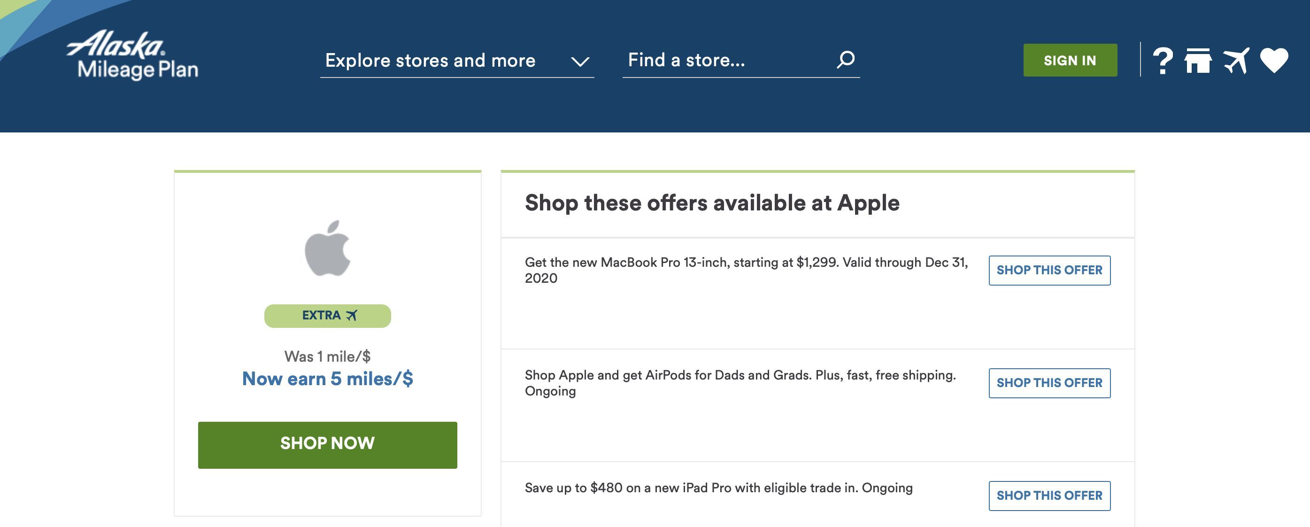Shop the MacBook Pro 13-inch offer
This screenshot has height=527, width=1310.
[x=1049, y=271]
